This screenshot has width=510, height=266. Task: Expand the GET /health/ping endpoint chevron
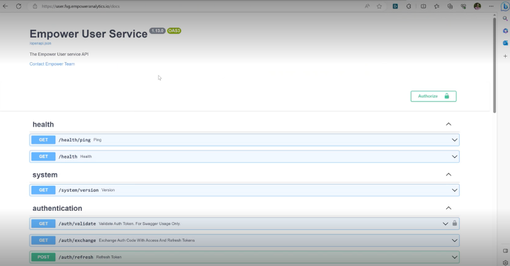point(454,140)
